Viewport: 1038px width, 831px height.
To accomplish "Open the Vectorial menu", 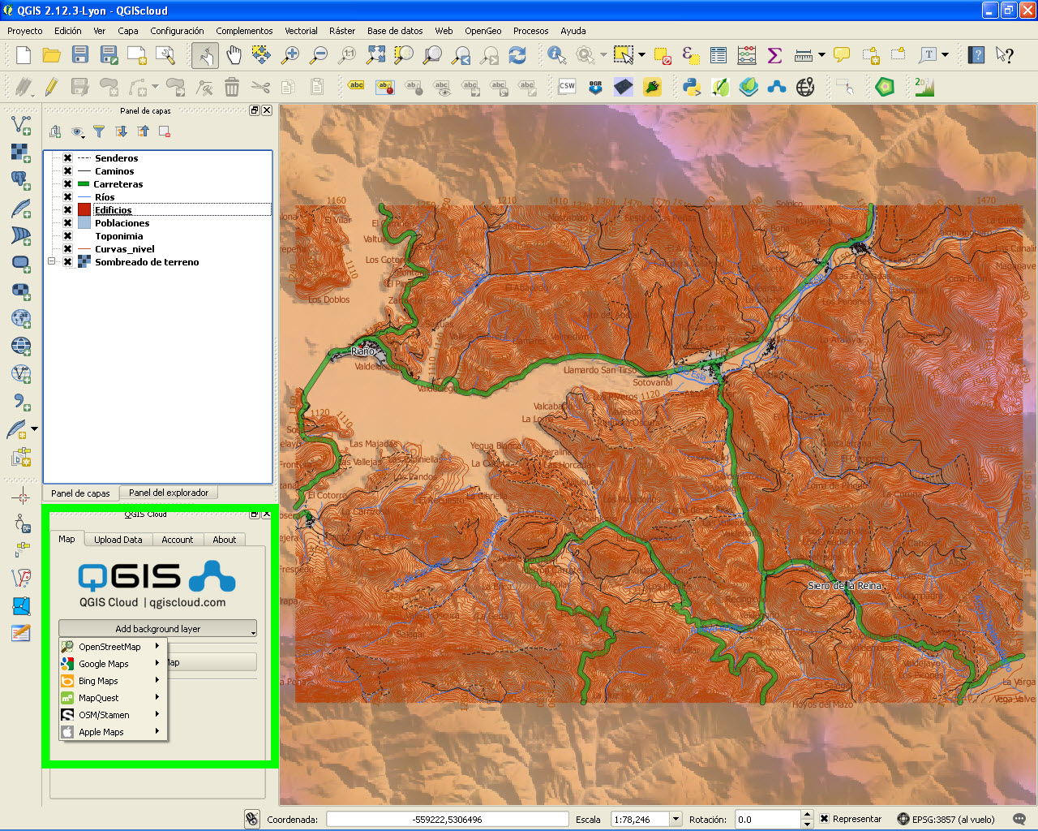I will pos(301,31).
